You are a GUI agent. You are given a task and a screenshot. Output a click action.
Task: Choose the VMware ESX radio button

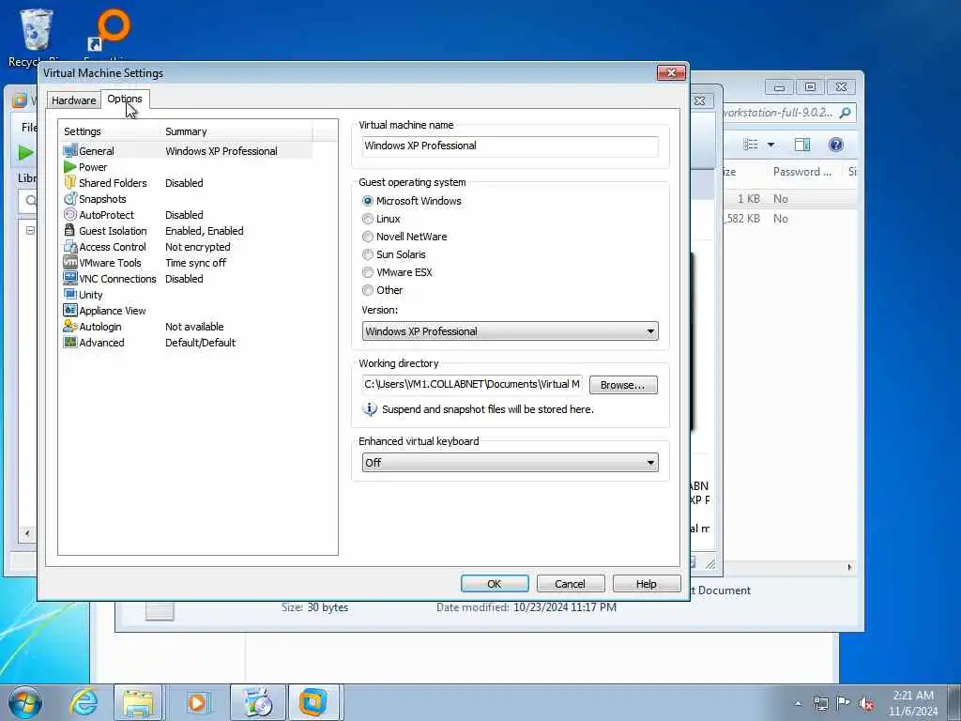point(368,272)
